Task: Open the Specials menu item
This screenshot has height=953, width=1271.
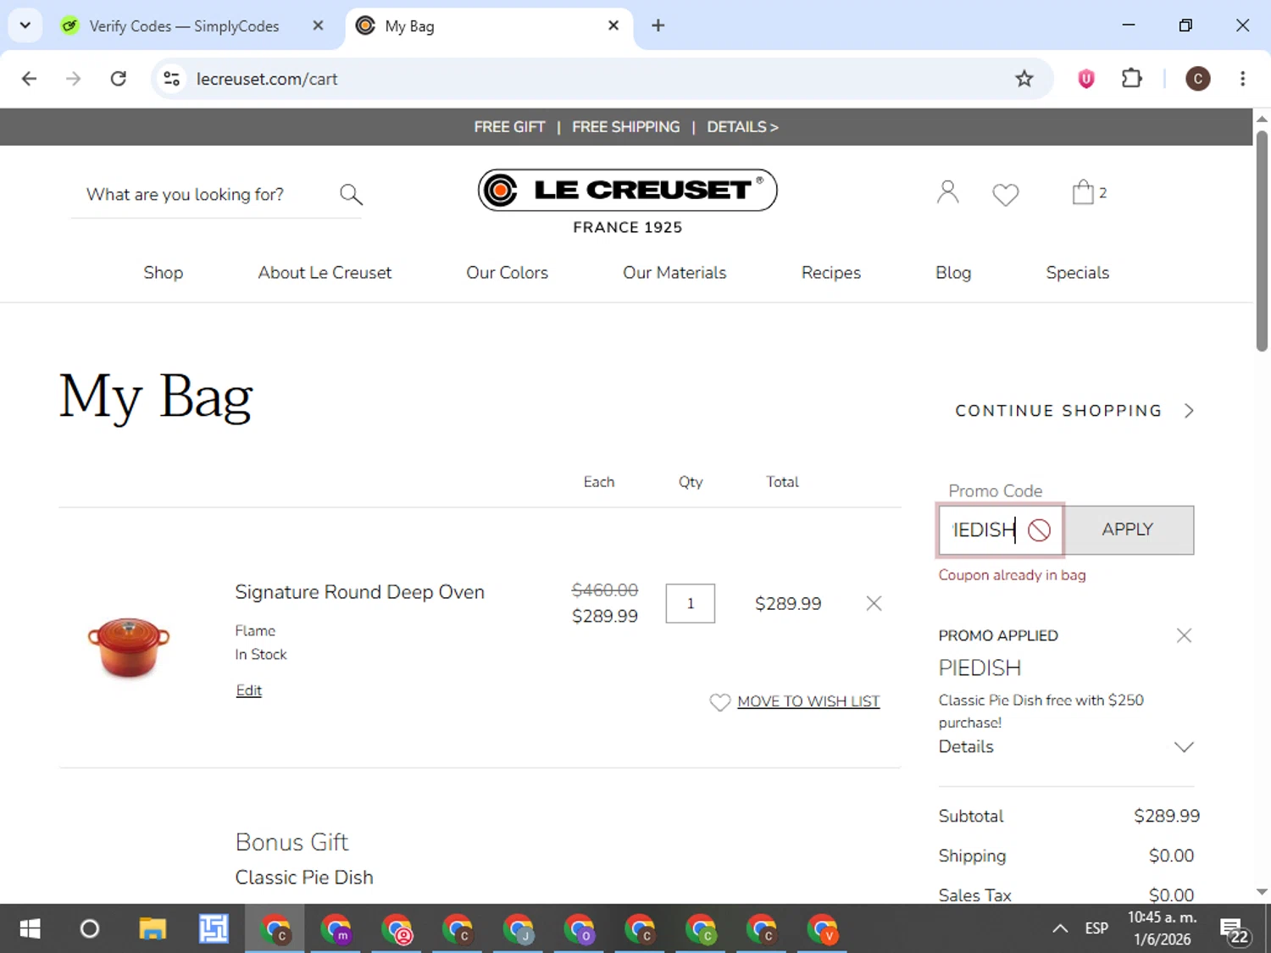Action: 1077,273
